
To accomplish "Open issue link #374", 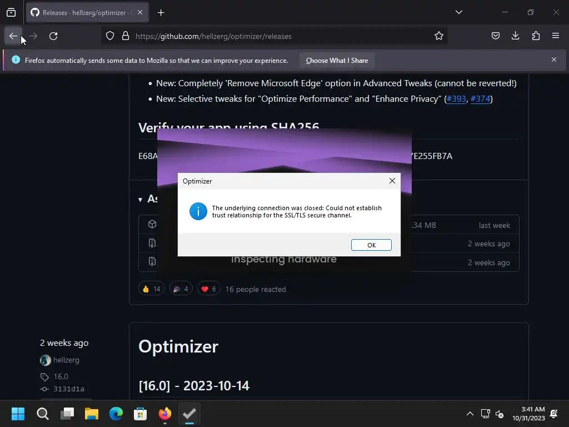I will [x=480, y=99].
